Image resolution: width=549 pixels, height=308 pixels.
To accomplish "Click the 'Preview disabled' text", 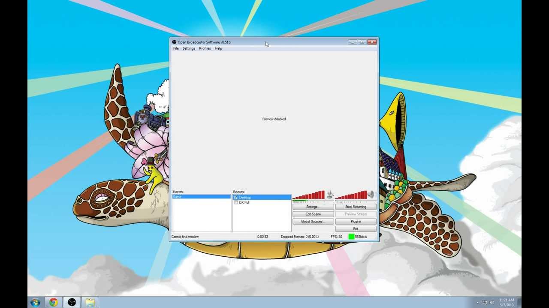I will point(274,119).
